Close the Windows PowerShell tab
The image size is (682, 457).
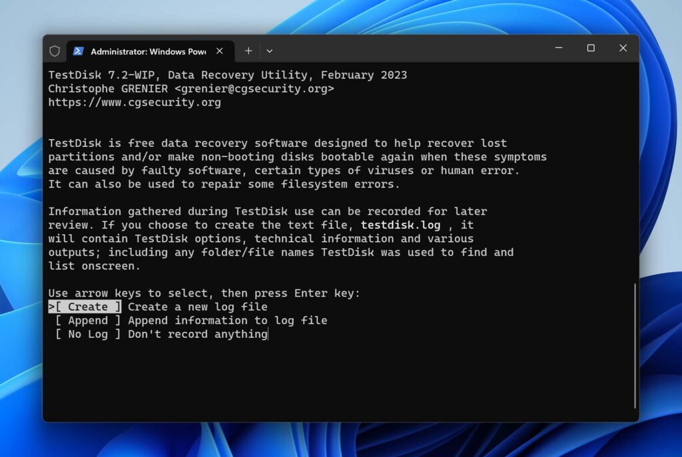[220, 51]
